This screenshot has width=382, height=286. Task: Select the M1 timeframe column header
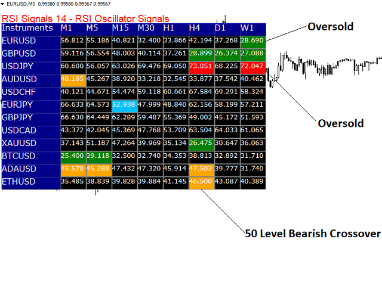pyautogui.click(x=67, y=28)
